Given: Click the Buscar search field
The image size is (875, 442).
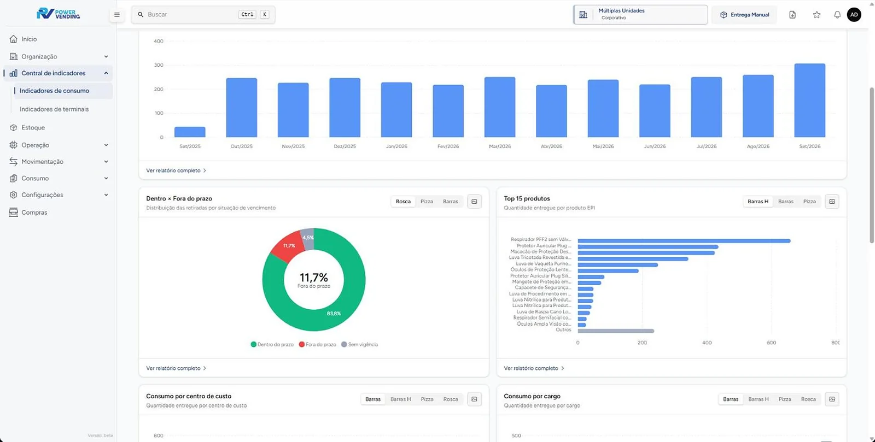Looking at the screenshot, I should coord(203,15).
